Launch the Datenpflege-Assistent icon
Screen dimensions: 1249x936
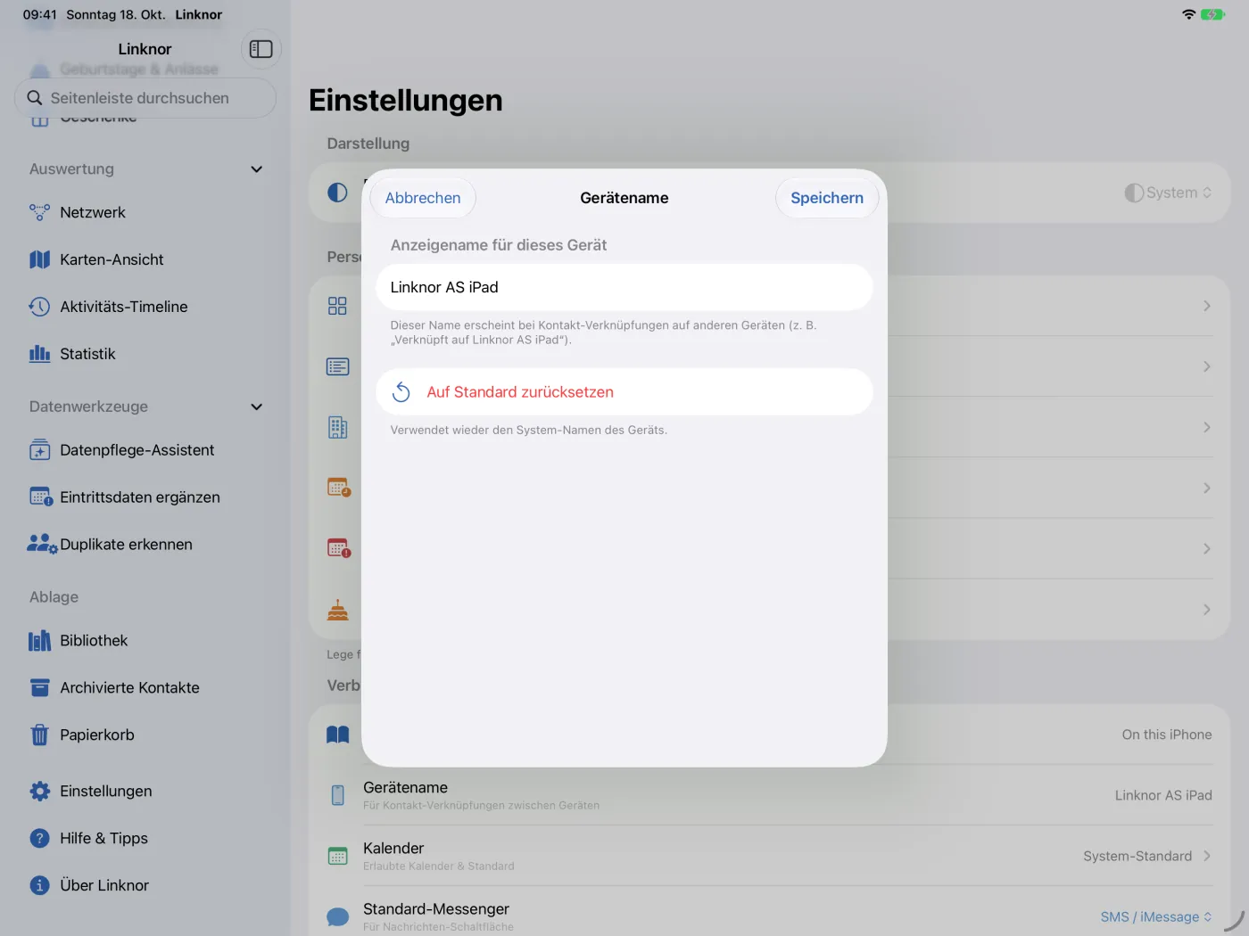click(x=39, y=450)
